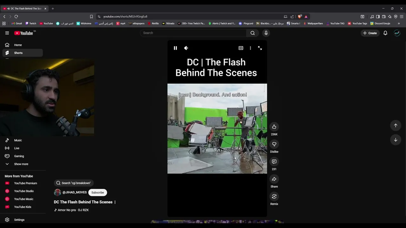Enter fullscreen mode for the Short

(x=260, y=48)
